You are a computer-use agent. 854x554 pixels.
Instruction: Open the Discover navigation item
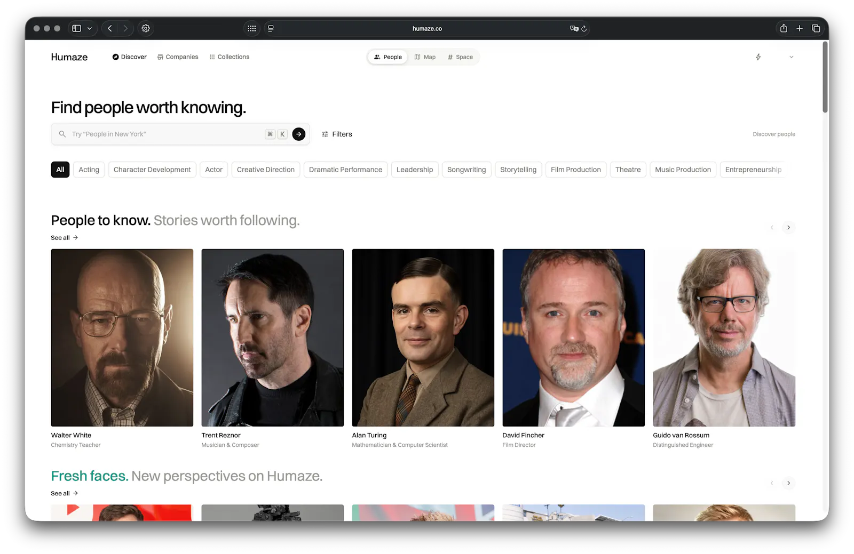(x=129, y=57)
